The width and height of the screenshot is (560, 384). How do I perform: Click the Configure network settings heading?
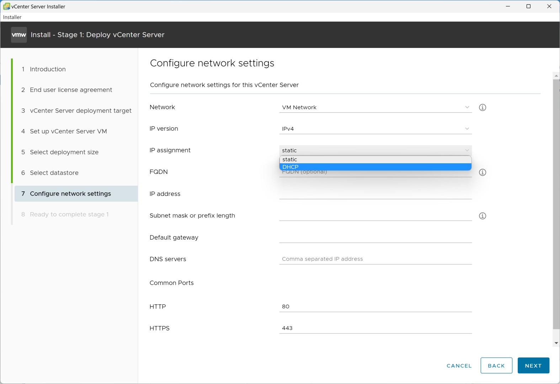click(x=212, y=63)
